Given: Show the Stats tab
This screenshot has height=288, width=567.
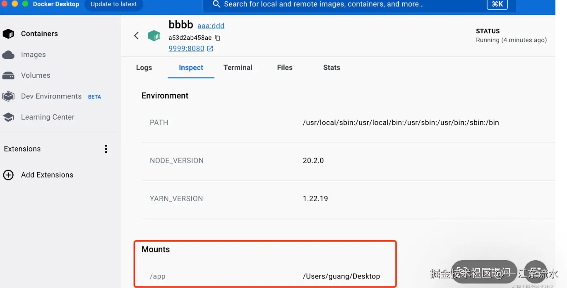Looking at the screenshot, I should [x=332, y=67].
